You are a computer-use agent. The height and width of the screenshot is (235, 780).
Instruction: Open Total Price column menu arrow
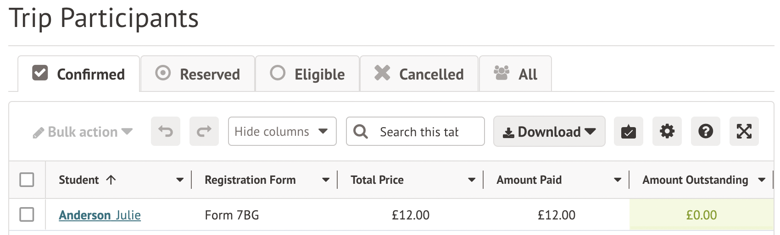click(471, 180)
